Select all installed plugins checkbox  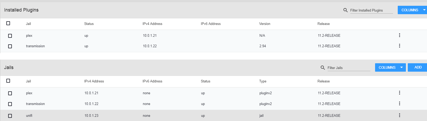point(8,23)
